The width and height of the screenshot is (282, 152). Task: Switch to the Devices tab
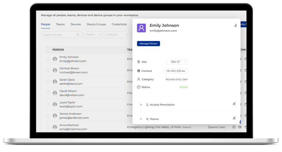pos(75,24)
